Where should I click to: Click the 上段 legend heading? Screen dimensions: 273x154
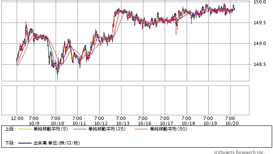(x=10, y=129)
